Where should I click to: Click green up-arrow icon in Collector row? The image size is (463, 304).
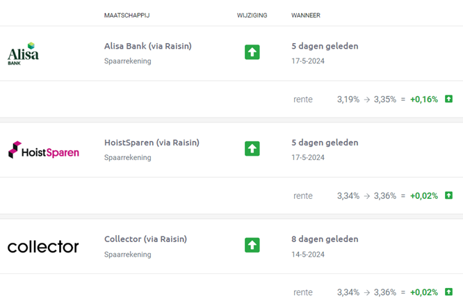(252, 245)
